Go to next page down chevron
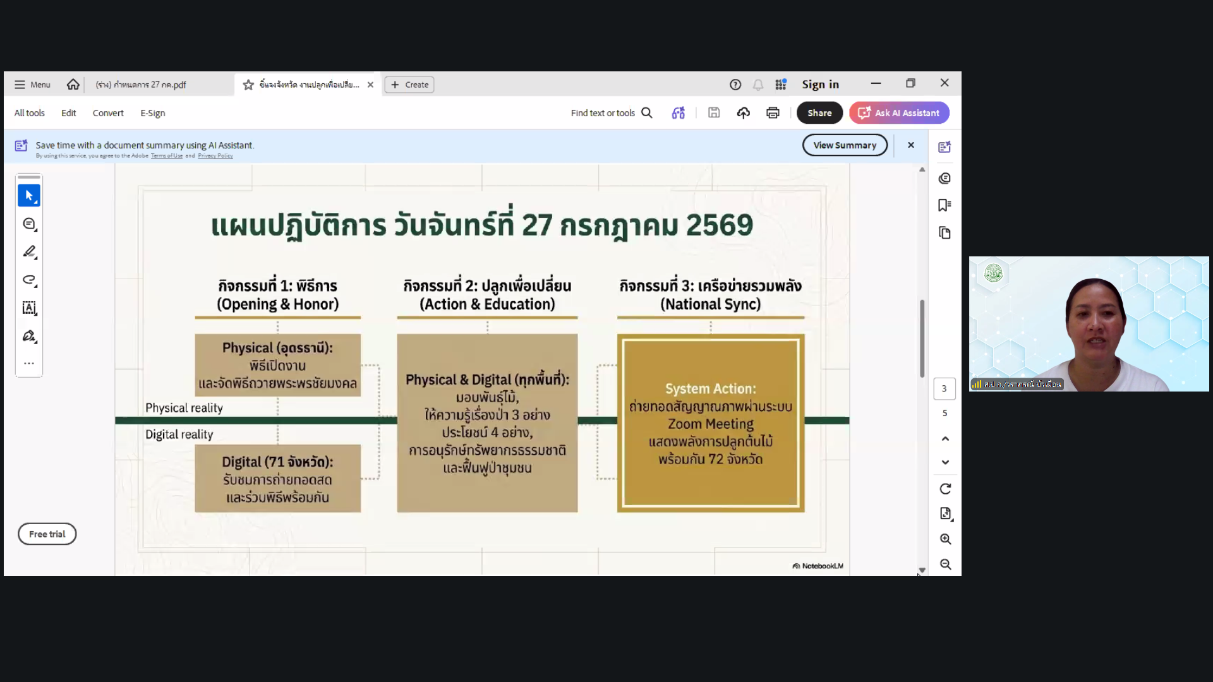This screenshot has height=682, width=1213. [945, 462]
